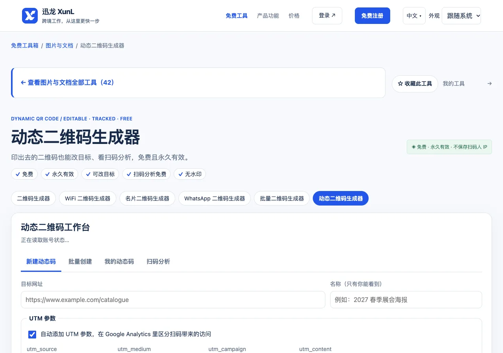Click the utm_campaign field label
The height and width of the screenshot is (353, 503).
227,349
